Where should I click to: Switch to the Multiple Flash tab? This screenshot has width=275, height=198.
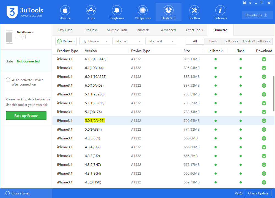tap(117, 30)
